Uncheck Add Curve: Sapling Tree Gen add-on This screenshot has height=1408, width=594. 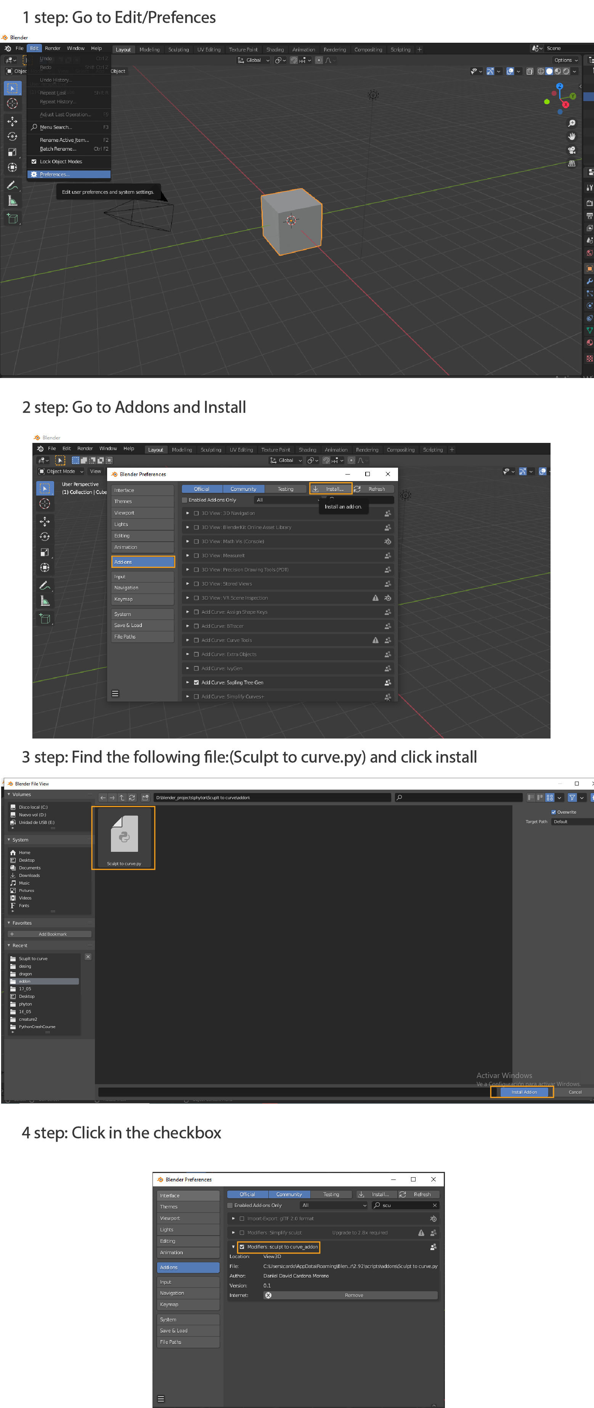(196, 682)
